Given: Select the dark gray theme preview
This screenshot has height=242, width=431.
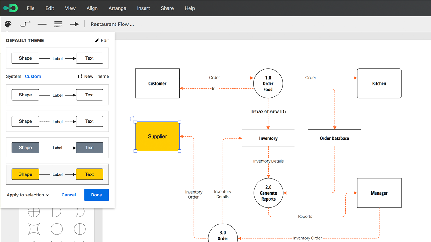Looking at the screenshot, I should pos(57,147).
